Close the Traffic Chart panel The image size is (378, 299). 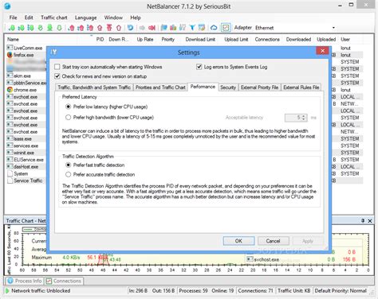pos(370,220)
